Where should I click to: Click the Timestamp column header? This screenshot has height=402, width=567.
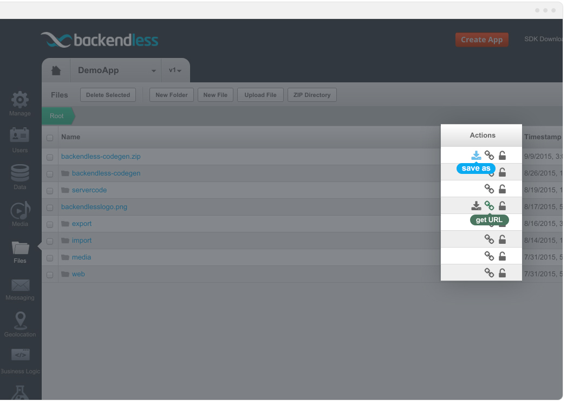tap(543, 137)
